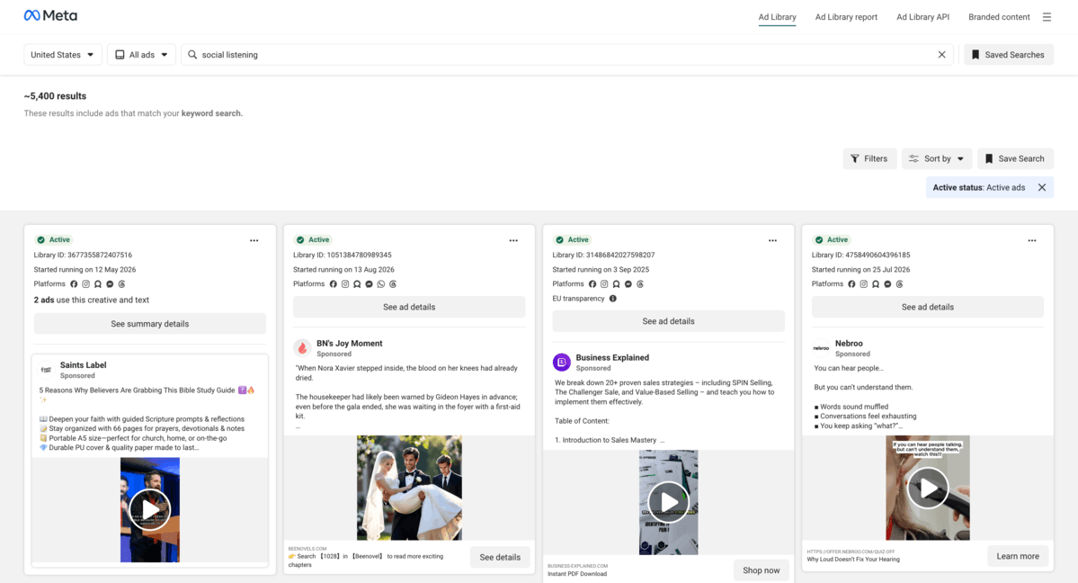Screen dimensions: 1078x583
Task: Open the Sort by dropdown
Action: (x=936, y=158)
